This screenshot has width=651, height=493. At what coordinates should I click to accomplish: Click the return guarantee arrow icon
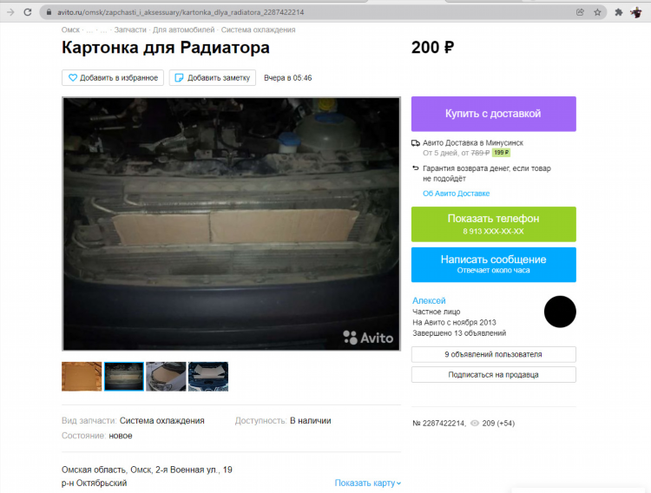[416, 168]
